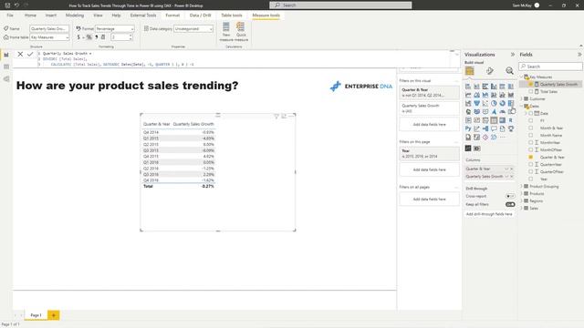This screenshot has width=584, height=328.
Task: Choose the Map globe visual
Action: click(x=468, y=112)
